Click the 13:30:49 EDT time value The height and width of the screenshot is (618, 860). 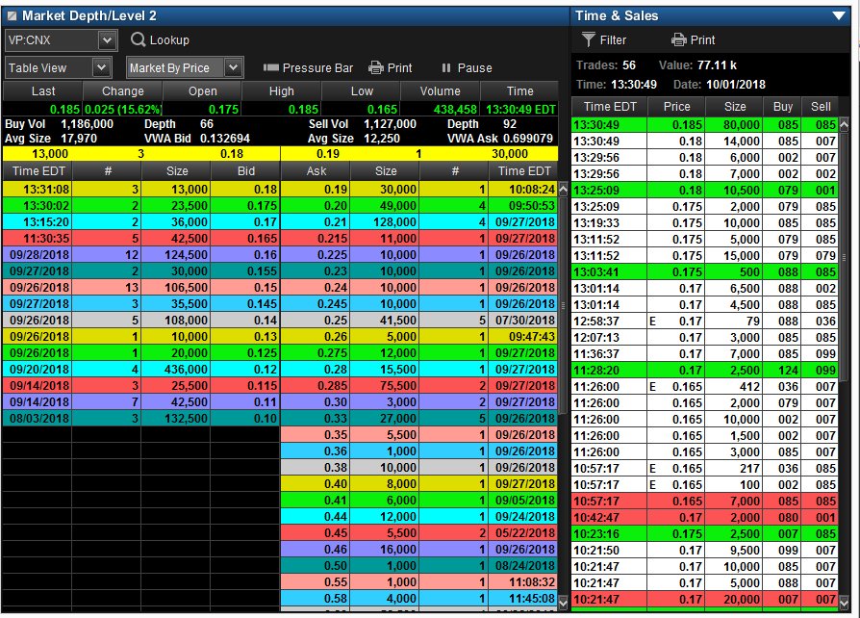tap(520, 109)
